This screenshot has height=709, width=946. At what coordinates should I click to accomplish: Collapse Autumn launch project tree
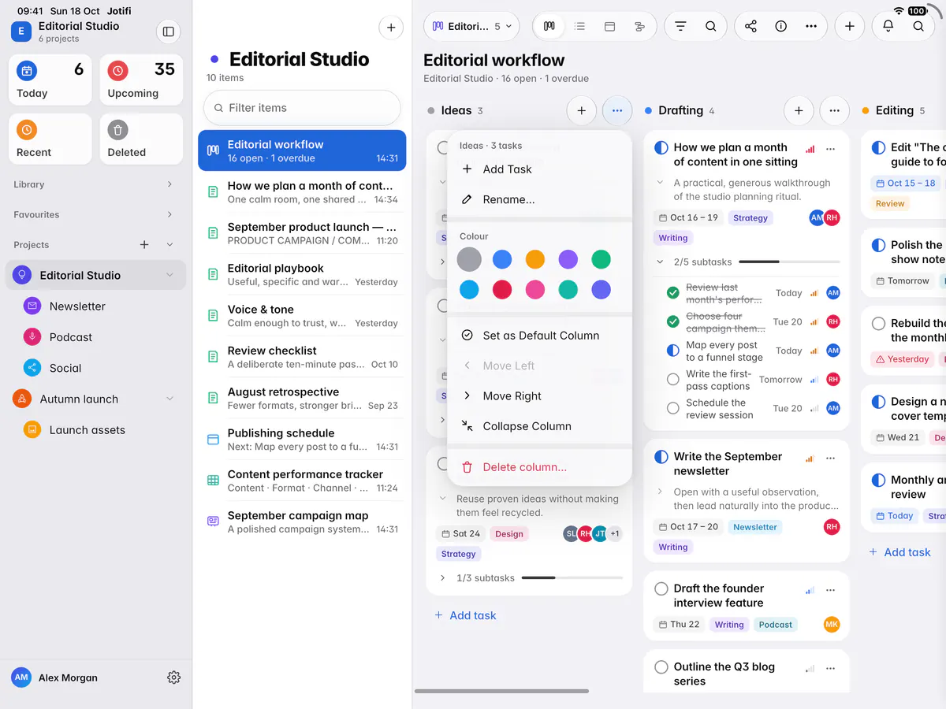pyautogui.click(x=169, y=399)
